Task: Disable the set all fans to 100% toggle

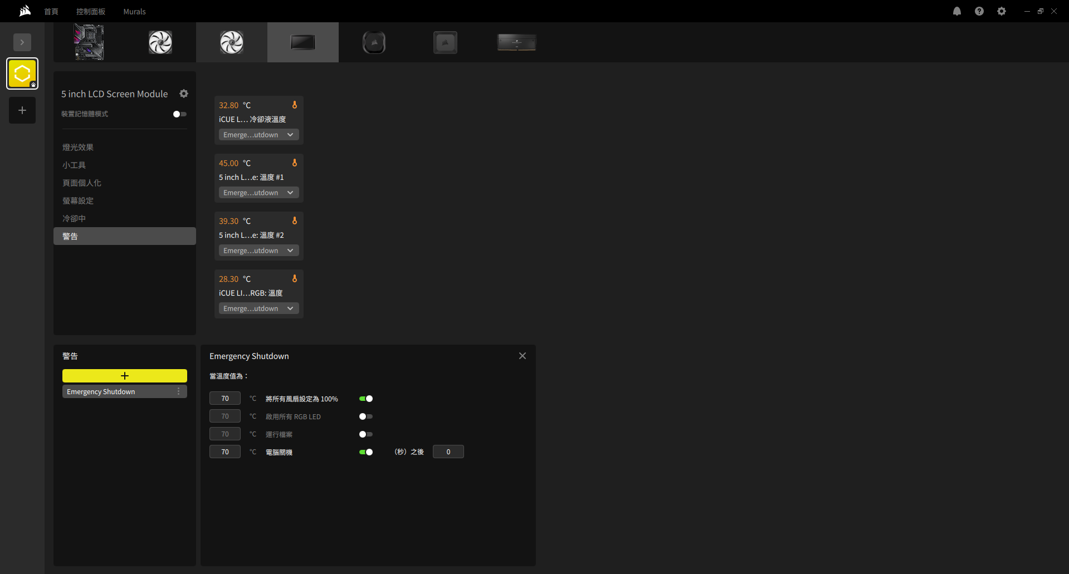Action: click(366, 399)
